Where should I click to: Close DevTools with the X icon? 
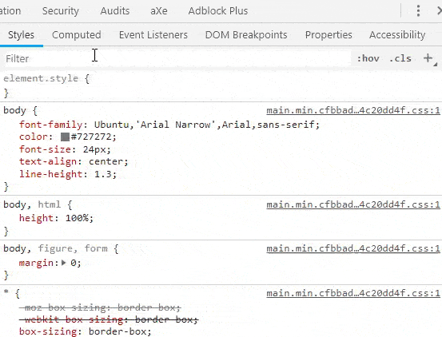click(x=439, y=11)
